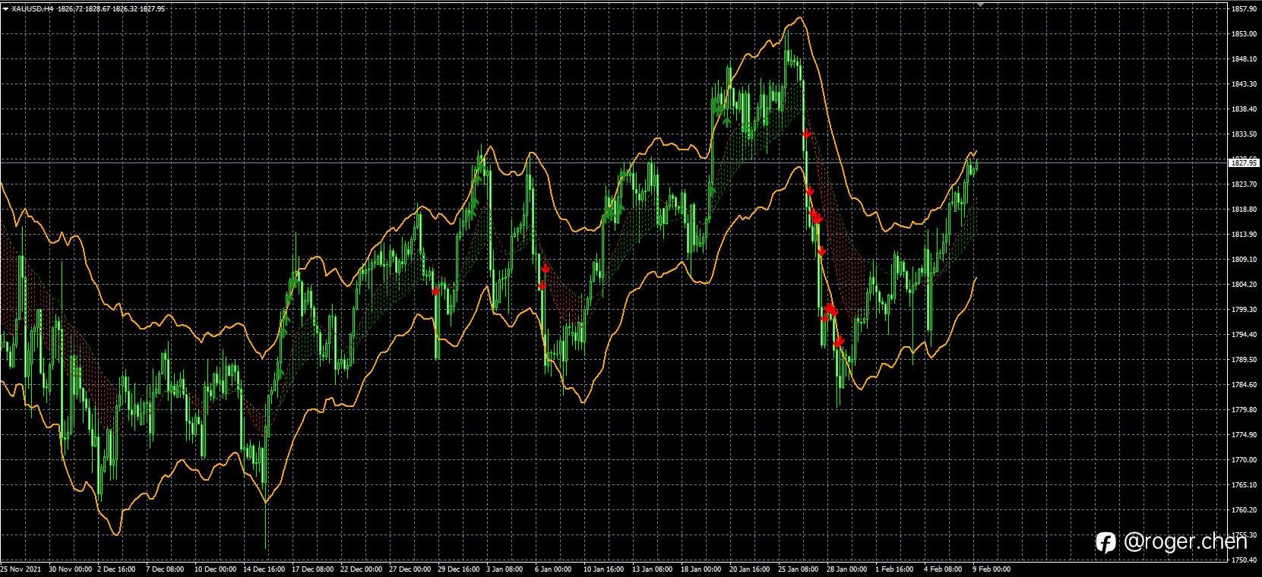This screenshot has width=1262, height=577.
Task: Click the 1838.40 price axis label
Action: 1243,109
